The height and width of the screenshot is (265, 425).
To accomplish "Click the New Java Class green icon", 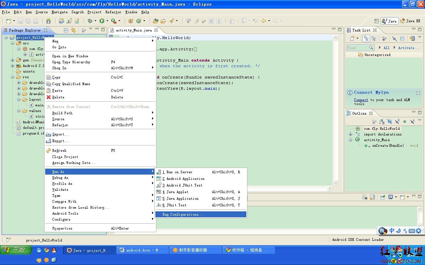I will tap(138, 21).
